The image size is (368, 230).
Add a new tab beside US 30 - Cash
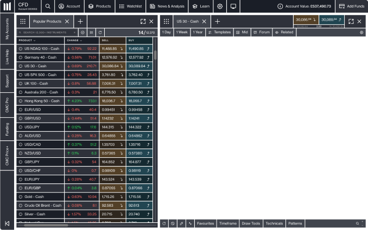tap(217, 21)
